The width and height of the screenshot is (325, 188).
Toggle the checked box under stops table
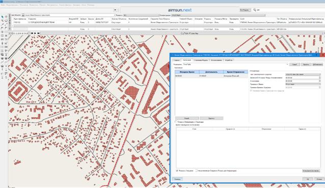pos(177,171)
